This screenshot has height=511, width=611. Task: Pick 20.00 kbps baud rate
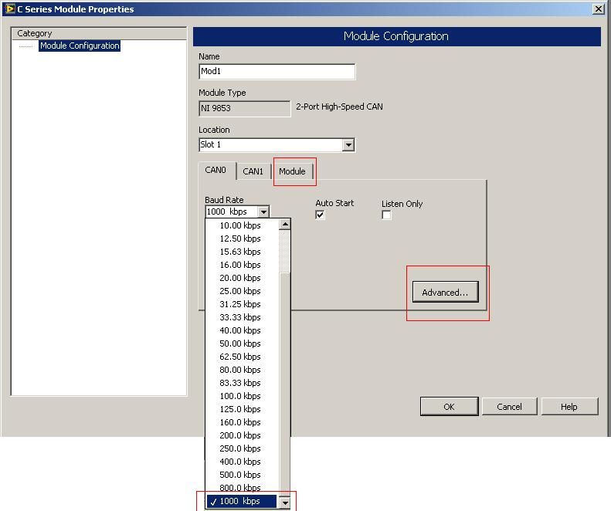coord(242,278)
